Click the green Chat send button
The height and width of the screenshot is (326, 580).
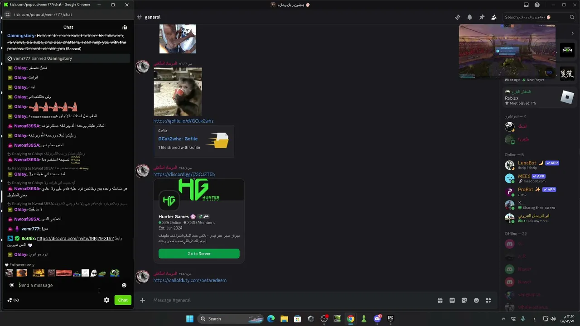(123, 300)
